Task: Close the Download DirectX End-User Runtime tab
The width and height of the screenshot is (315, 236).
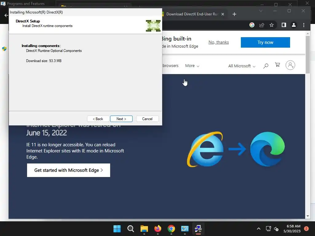Action: tap(223, 14)
